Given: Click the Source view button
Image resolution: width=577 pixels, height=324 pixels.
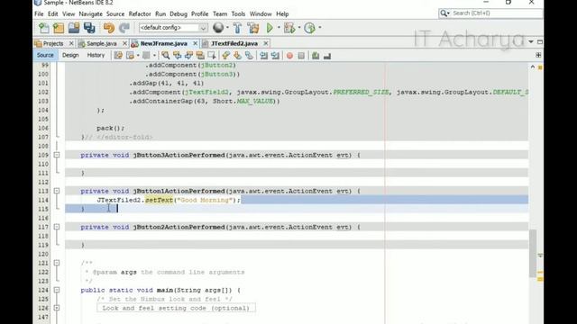Looking at the screenshot, I should tap(45, 55).
